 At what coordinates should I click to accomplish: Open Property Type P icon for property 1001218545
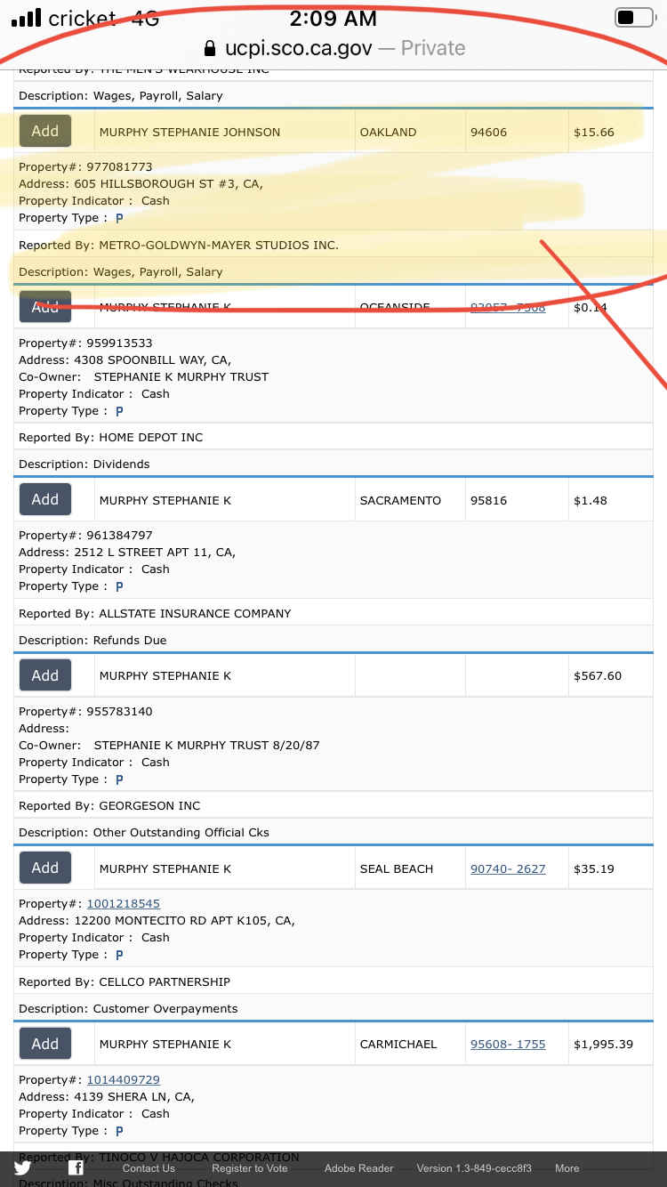click(x=119, y=955)
